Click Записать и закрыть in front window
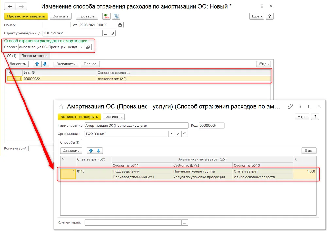The height and width of the screenshot is (231, 327). [x=79, y=117]
